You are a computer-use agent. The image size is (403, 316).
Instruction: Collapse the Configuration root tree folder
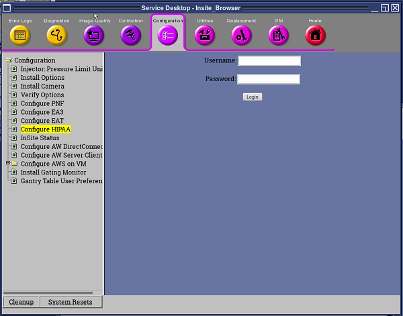pyautogui.click(x=9, y=60)
